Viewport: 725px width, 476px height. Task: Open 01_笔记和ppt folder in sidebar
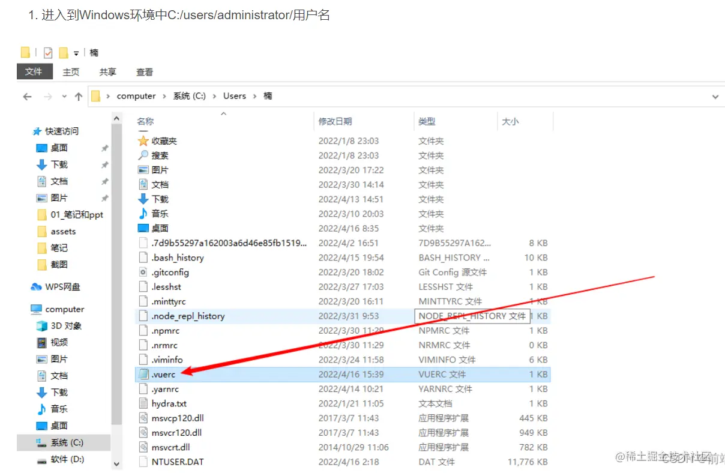click(77, 214)
